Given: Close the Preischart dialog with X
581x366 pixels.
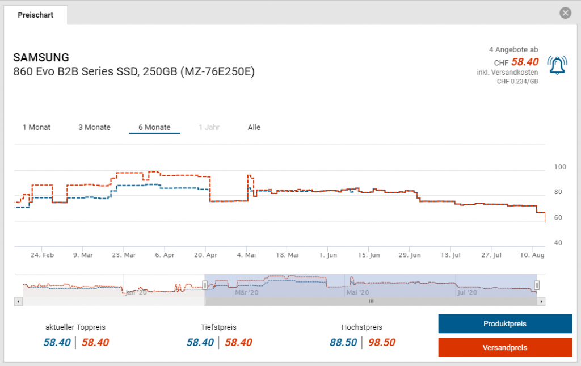Looking at the screenshot, I should click(x=565, y=13).
